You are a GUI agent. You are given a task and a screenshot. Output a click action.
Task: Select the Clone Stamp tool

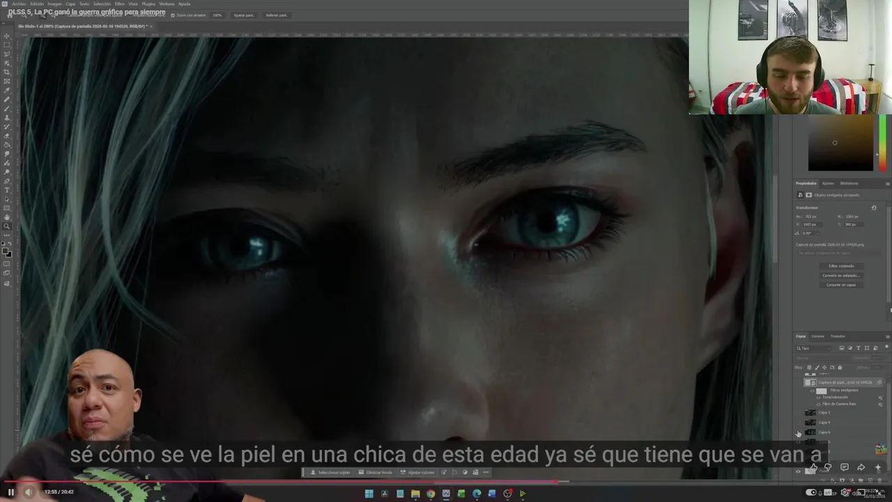(x=7, y=117)
